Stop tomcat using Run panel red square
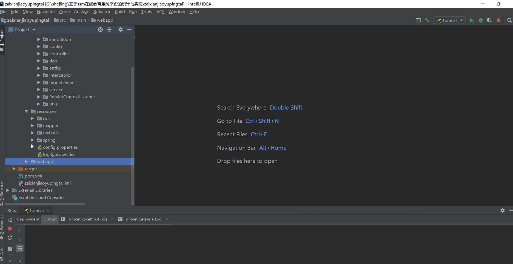513x264 pixels. pyautogui.click(x=10, y=229)
